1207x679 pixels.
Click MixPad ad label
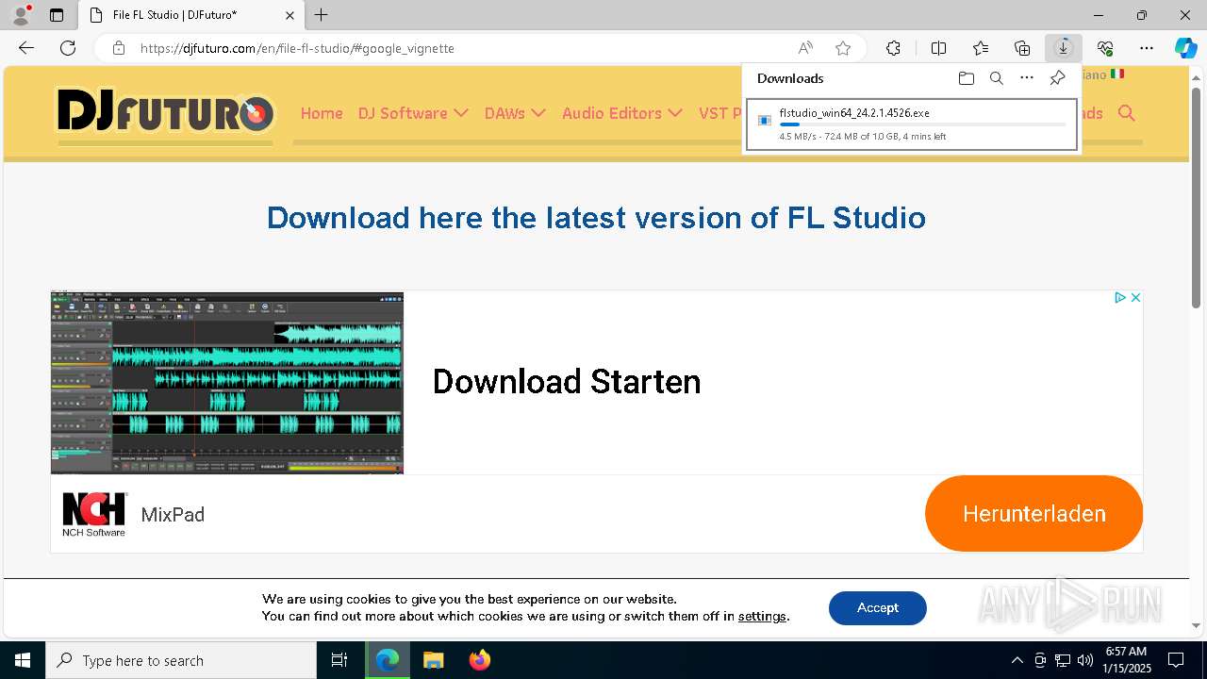point(173,515)
